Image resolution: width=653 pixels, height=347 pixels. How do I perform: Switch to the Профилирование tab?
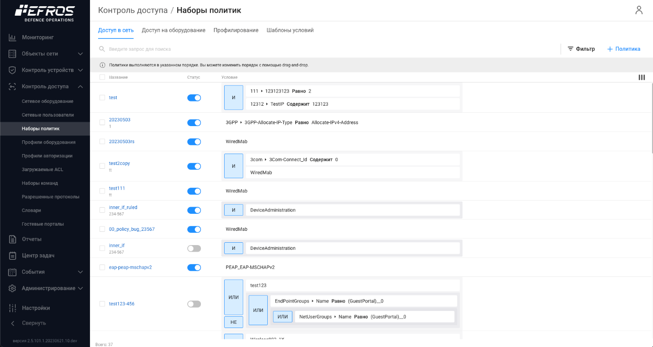[x=236, y=30]
